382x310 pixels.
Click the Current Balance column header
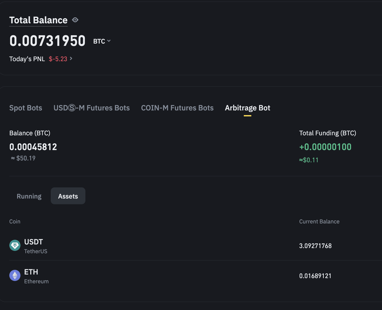(319, 222)
